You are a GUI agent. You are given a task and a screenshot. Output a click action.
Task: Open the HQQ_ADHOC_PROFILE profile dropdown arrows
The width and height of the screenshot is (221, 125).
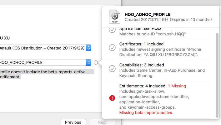tap(88, 62)
